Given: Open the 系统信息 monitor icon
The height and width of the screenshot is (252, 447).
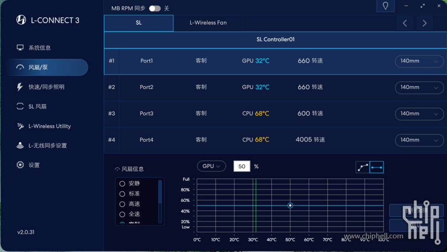Looking at the screenshot, I should pos(20,47).
